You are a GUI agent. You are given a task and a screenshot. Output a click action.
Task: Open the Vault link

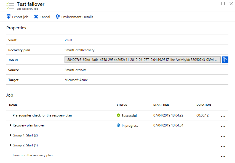pos(68,40)
